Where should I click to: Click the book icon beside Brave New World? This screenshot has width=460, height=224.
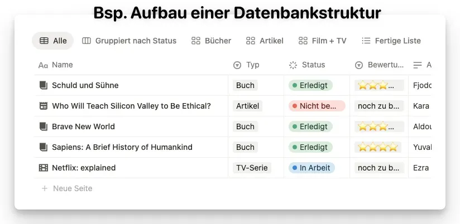[44, 126]
